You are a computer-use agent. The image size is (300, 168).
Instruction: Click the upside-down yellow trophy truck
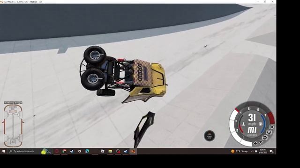pos(123,74)
